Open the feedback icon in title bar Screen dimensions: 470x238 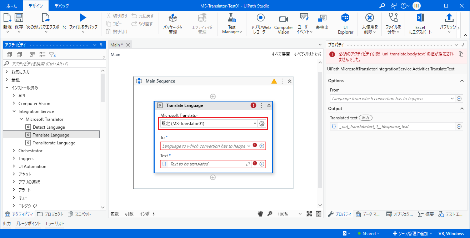click(x=394, y=6)
